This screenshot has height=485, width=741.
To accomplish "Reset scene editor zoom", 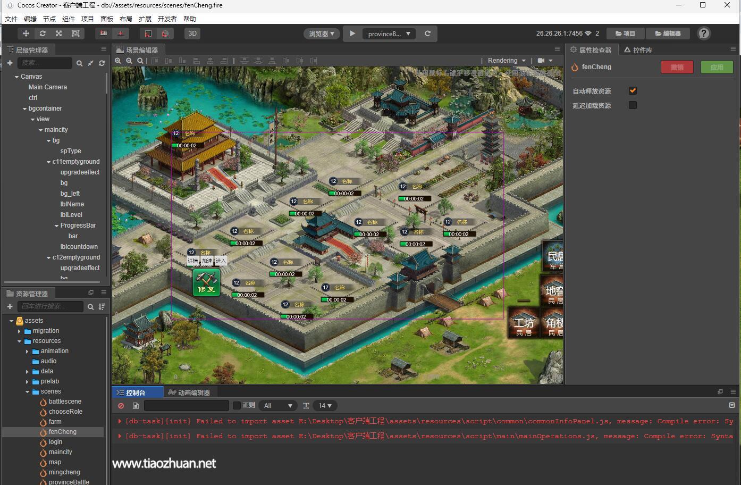I will [140, 61].
